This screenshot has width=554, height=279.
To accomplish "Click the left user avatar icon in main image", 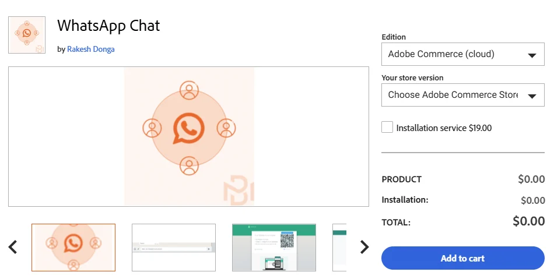I will click(x=152, y=128).
